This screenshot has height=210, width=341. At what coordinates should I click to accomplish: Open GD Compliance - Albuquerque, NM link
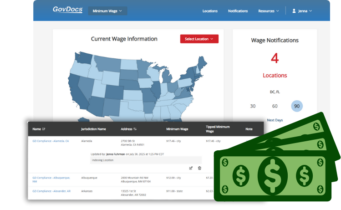pyautogui.click(x=51, y=179)
